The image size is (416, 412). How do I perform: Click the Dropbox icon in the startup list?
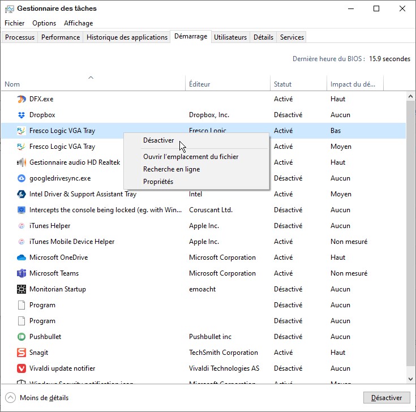(x=22, y=115)
